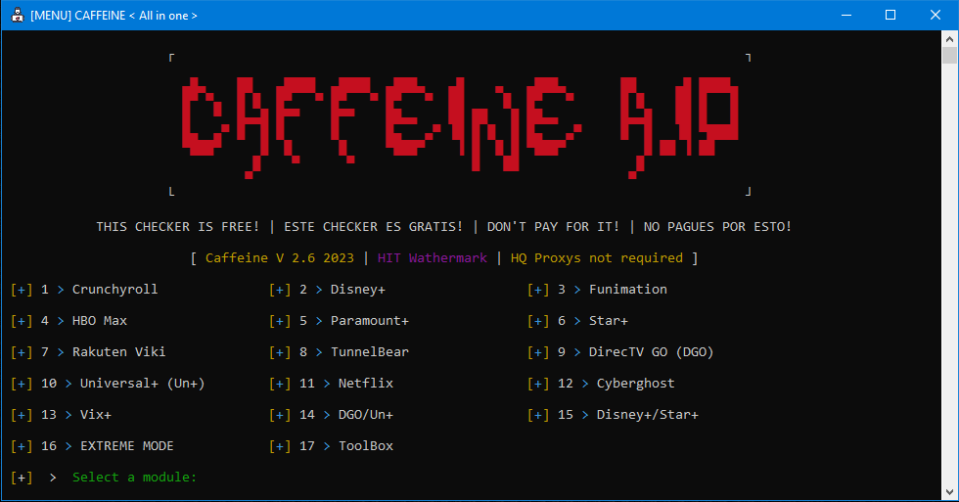This screenshot has height=502, width=959.
Task: Click the 'HQ Proxys not required' text
Action: (x=596, y=258)
